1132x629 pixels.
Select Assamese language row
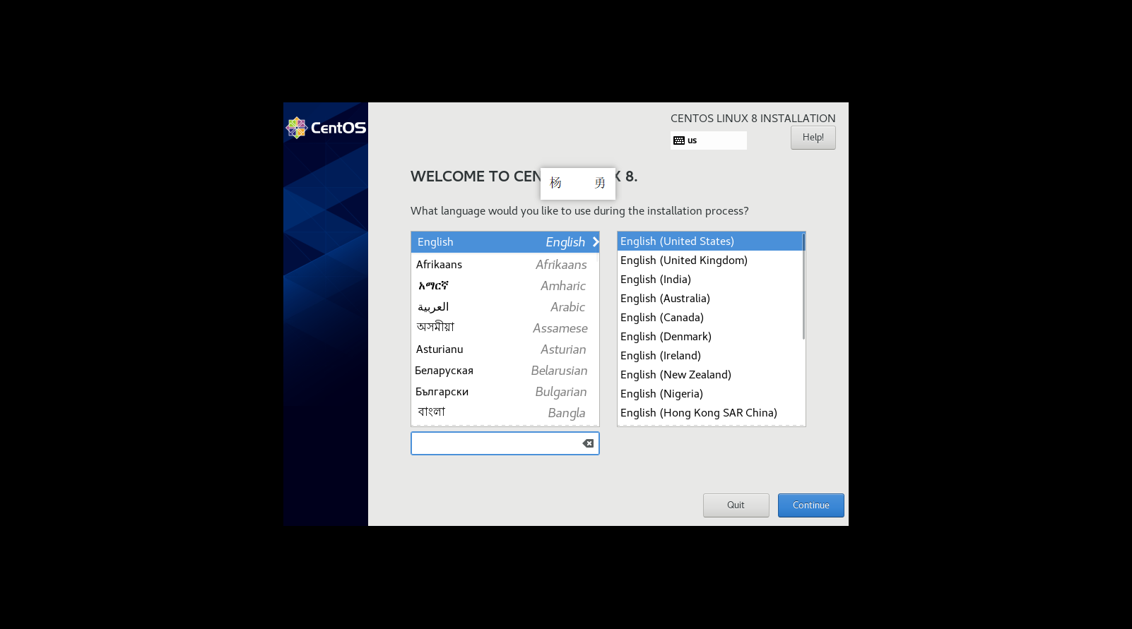[x=505, y=328]
